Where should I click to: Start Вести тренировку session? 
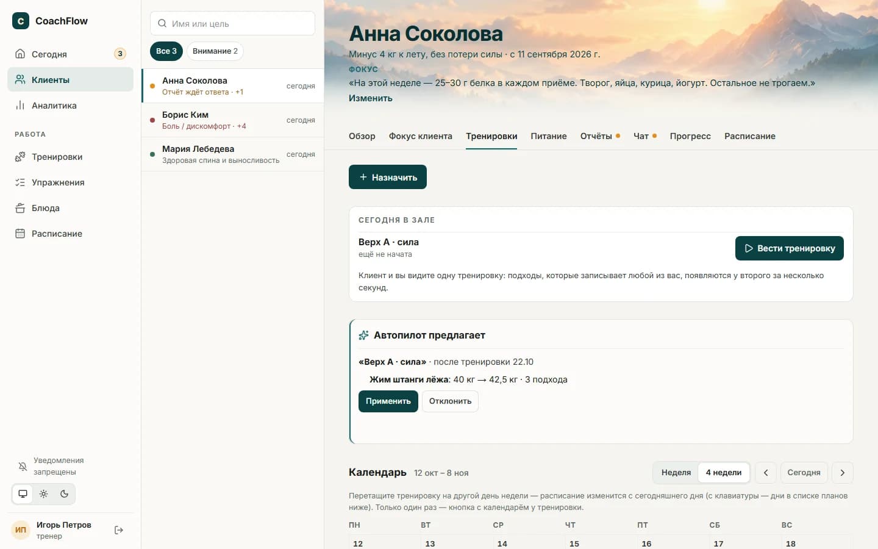pos(790,248)
